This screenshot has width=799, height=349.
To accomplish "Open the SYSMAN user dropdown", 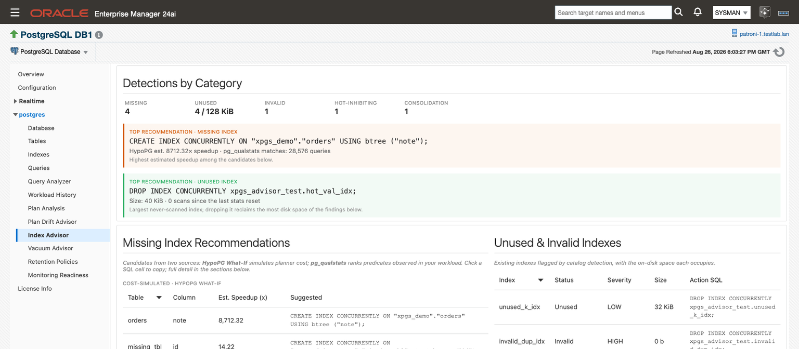I will pos(731,12).
